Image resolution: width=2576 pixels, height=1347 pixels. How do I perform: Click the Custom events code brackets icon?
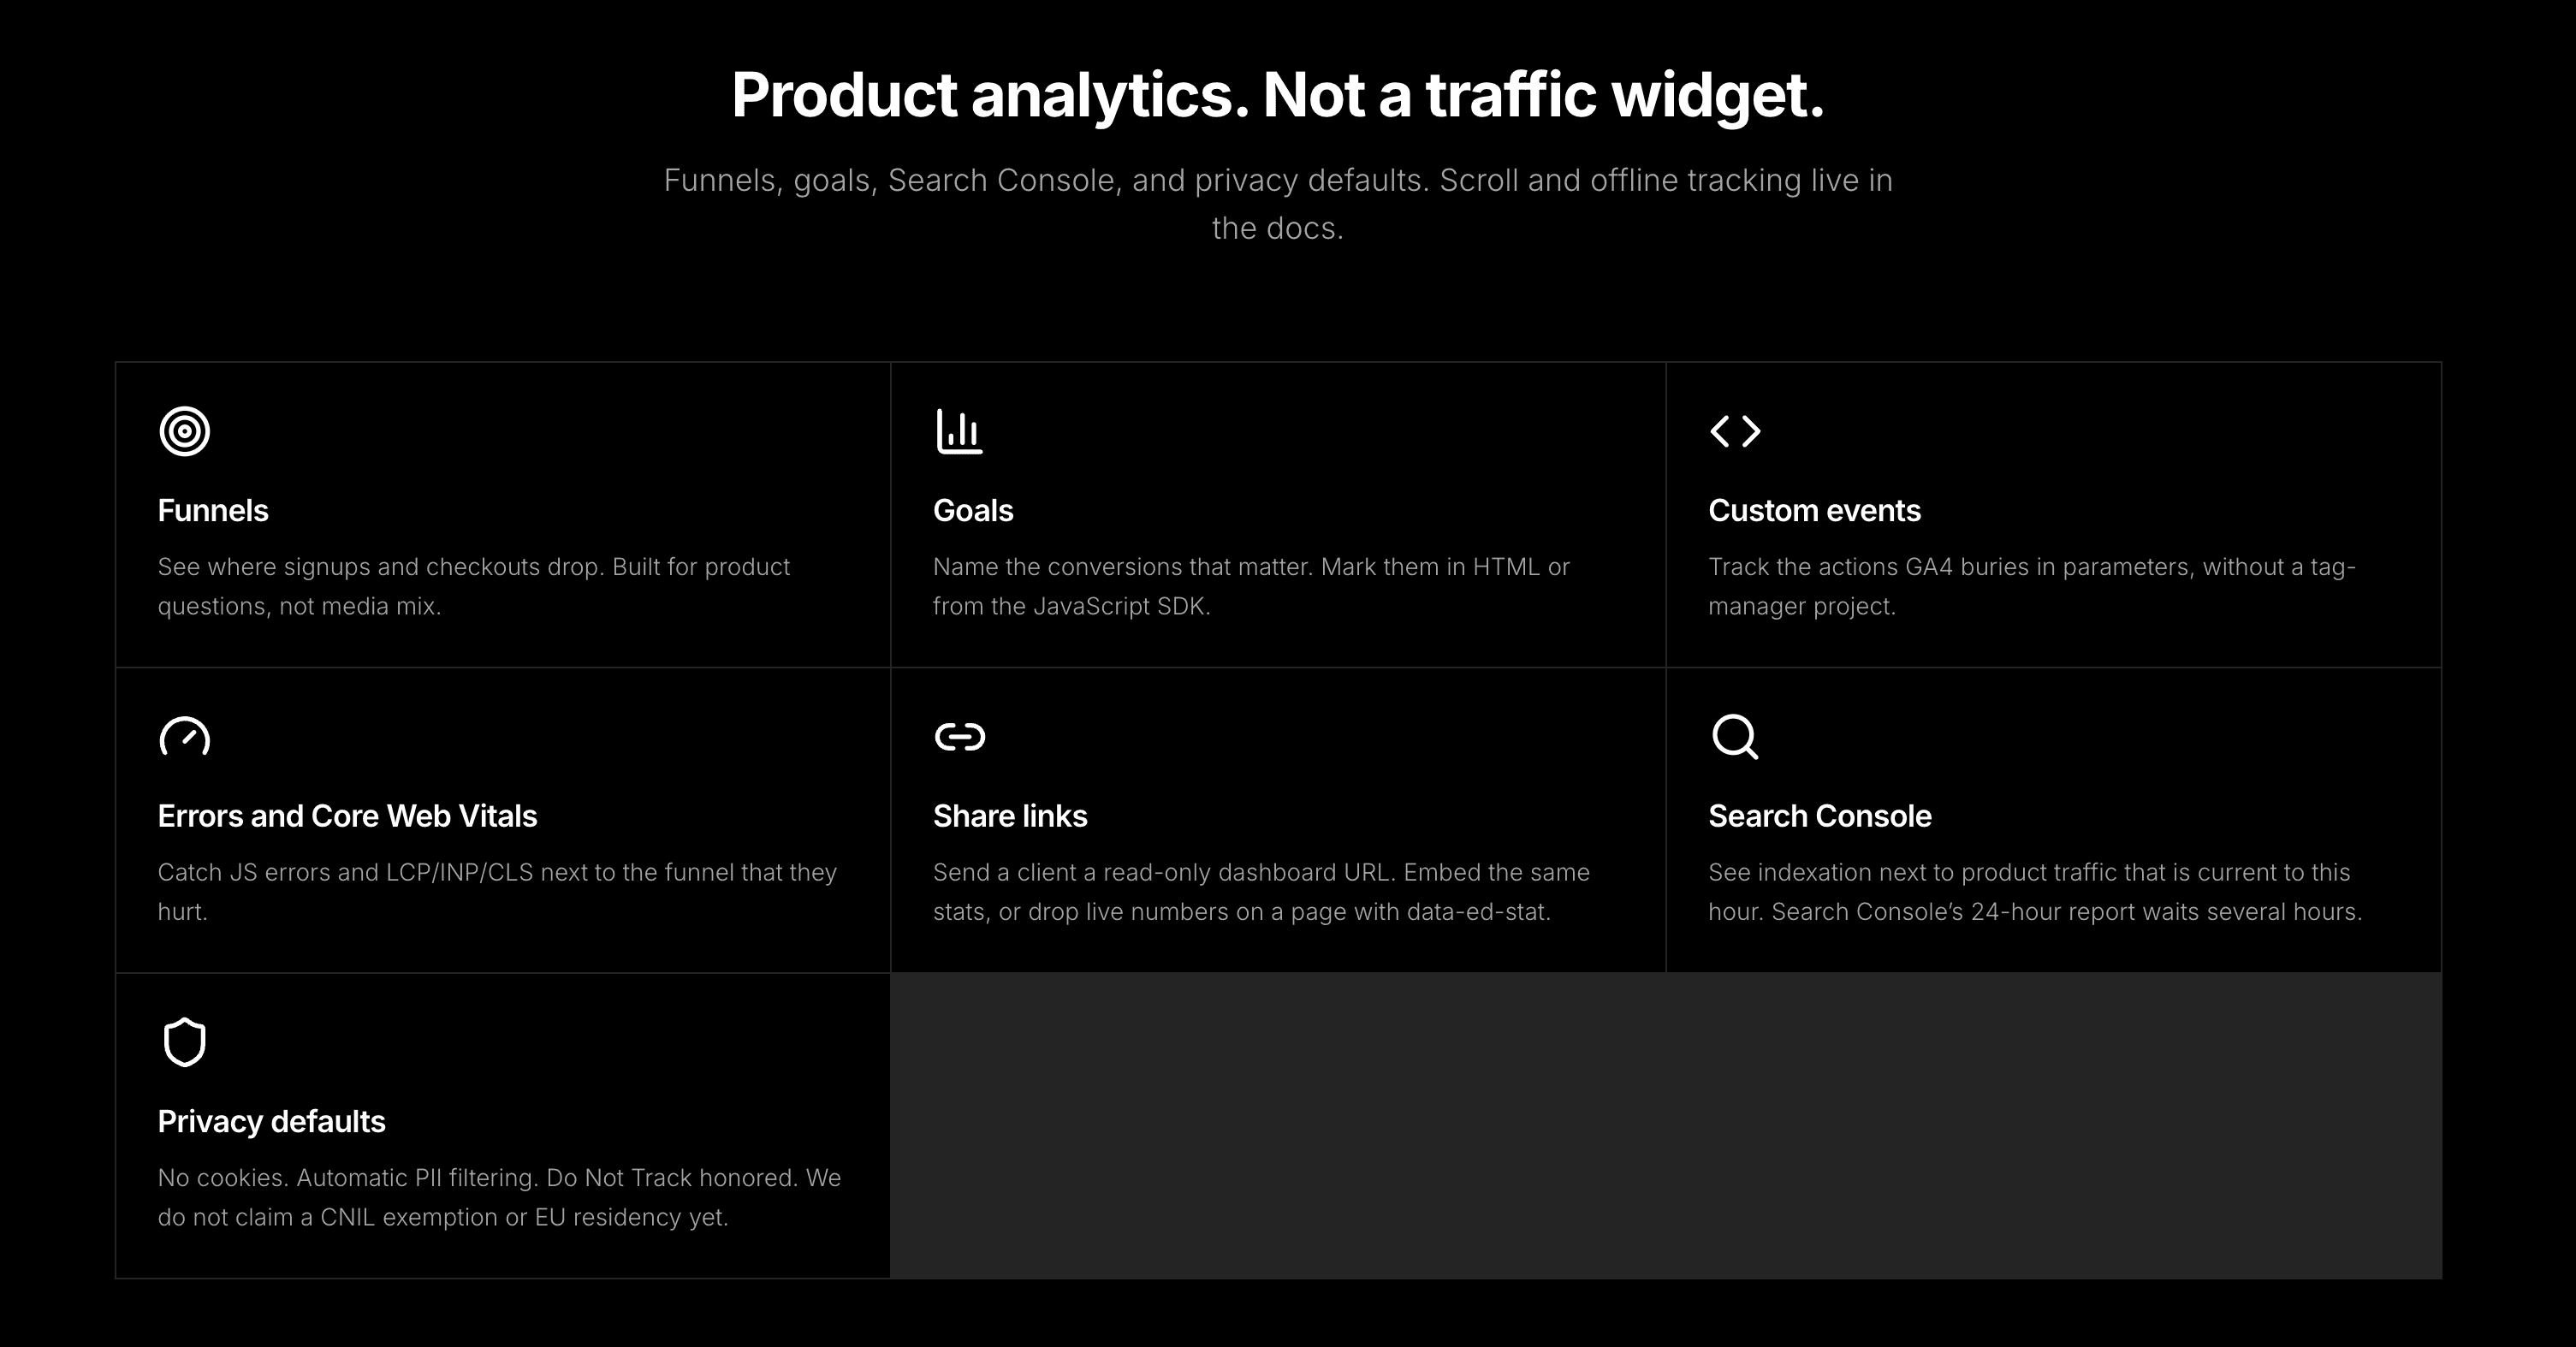click(1735, 431)
